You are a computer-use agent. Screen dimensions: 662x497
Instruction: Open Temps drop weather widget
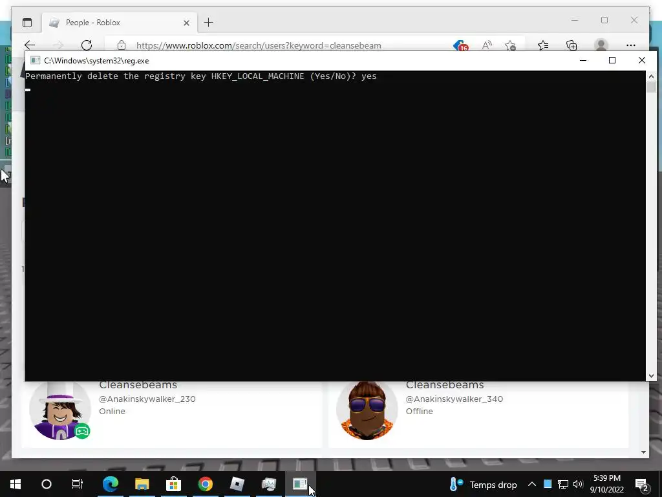[484, 484]
